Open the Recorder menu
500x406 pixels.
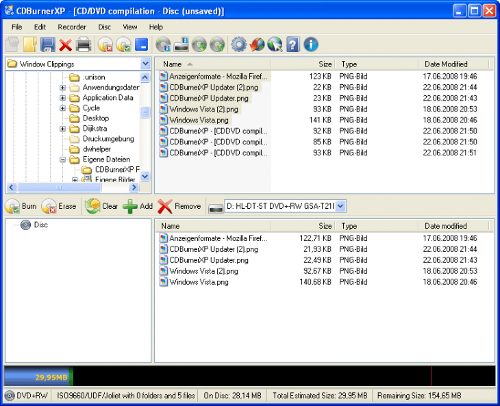[72, 27]
